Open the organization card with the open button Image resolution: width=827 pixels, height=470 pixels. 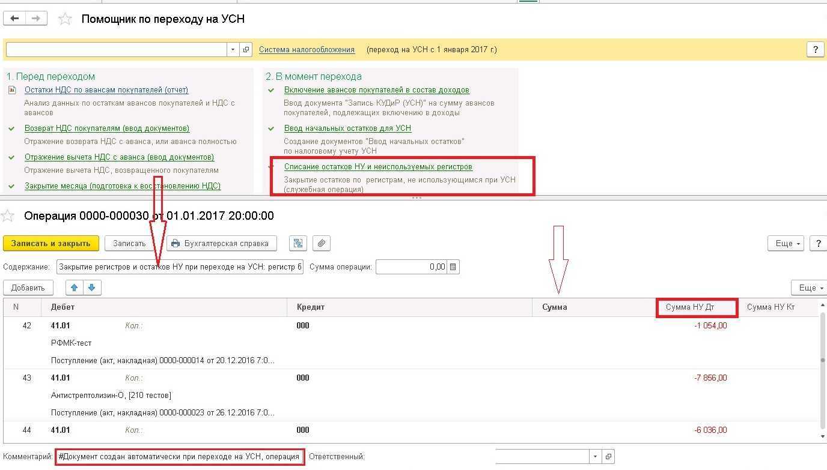246,50
